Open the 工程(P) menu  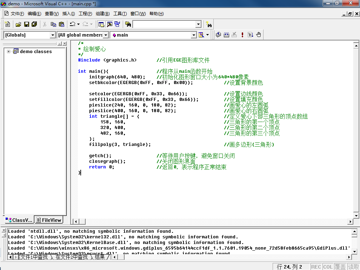tap(85, 14)
